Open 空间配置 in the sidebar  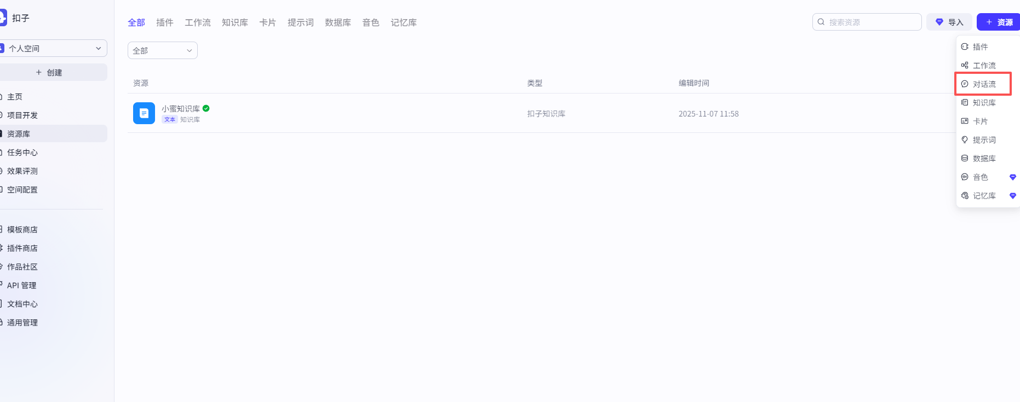click(x=53, y=190)
